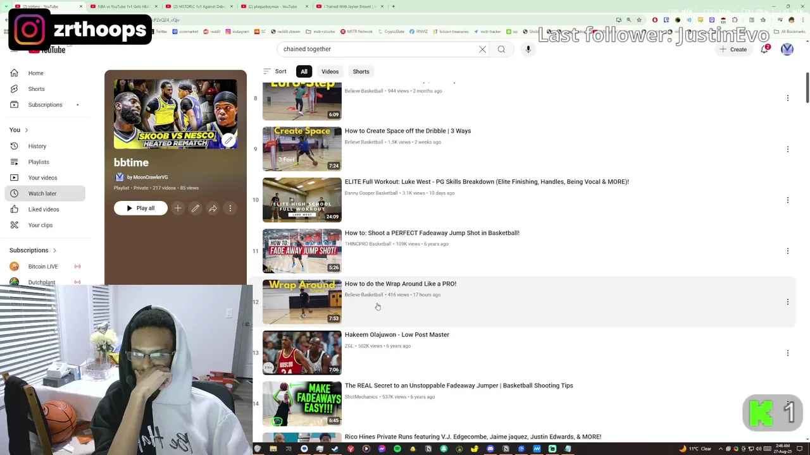Open more options for Wrap Around video
This screenshot has width=810, height=455.
point(788,302)
